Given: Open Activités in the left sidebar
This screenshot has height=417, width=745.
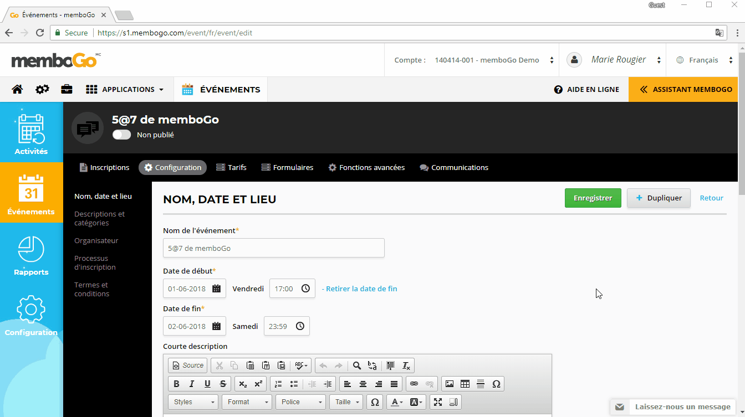Looking at the screenshot, I should coord(31,132).
